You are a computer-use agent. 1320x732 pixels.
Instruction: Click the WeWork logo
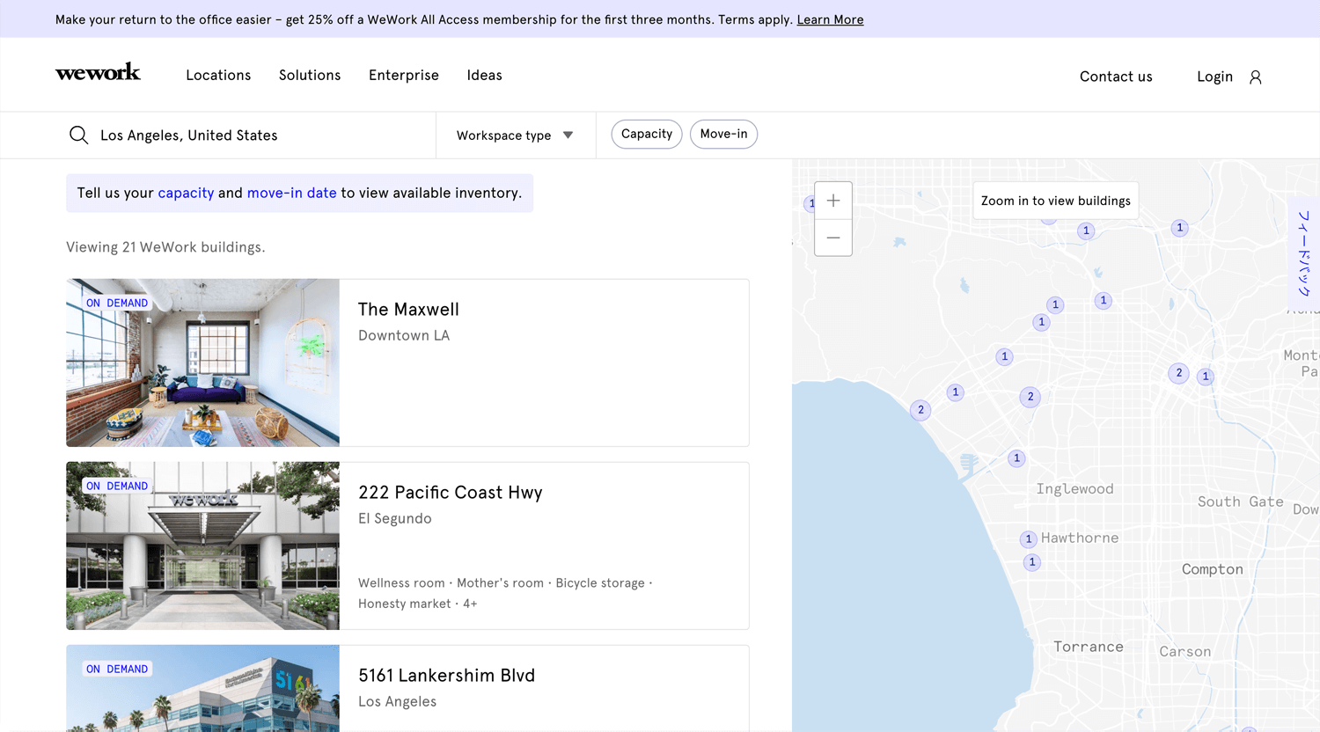coord(98,72)
